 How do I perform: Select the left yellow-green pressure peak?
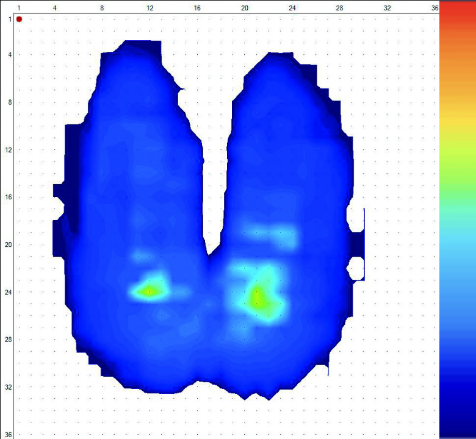click(148, 291)
